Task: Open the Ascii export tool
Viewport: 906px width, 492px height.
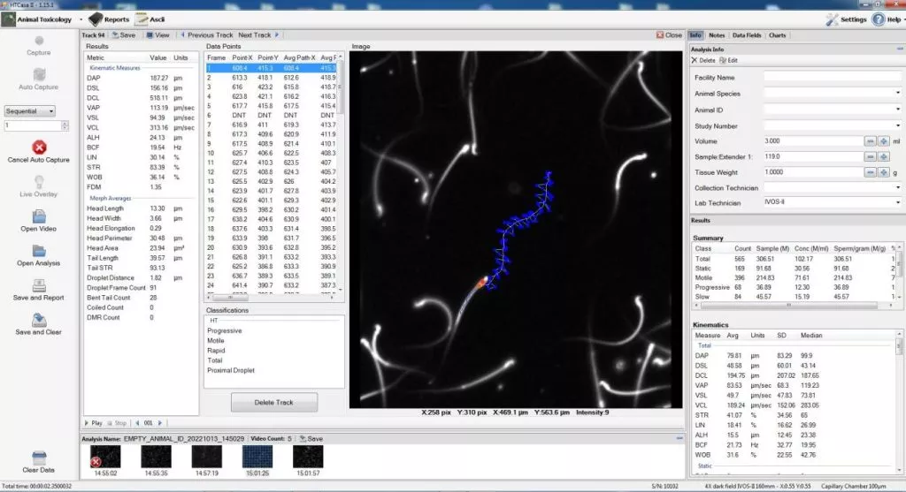Action: point(150,19)
